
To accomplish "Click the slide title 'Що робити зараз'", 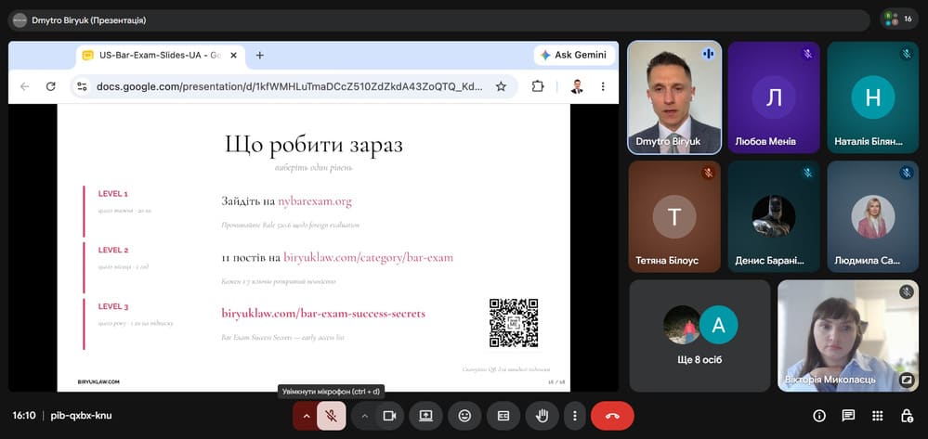I will (x=313, y=146).
